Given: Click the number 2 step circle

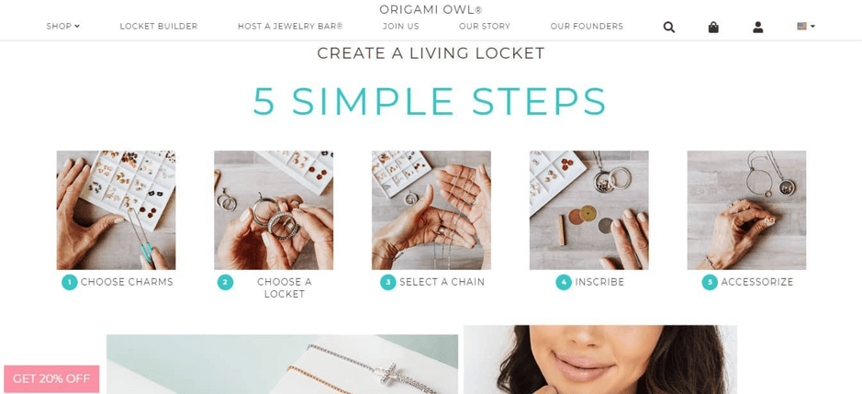Looking at the screenshot, I should pos(225,282).
